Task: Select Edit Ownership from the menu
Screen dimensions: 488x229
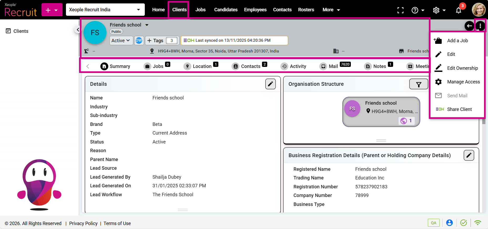Action: [x=462, y=68]
